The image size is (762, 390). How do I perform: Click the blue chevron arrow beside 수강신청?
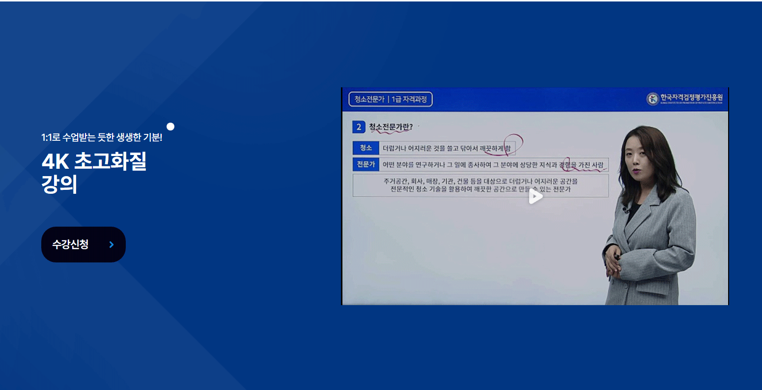point(112,244)
